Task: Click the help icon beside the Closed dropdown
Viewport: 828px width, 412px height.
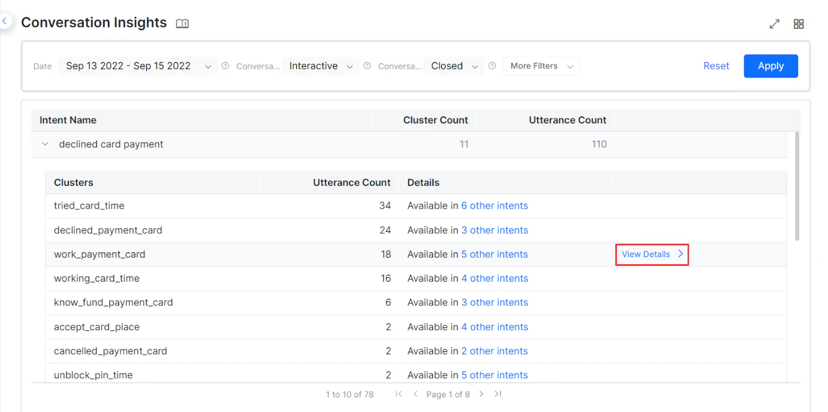Action: (491, 66)
